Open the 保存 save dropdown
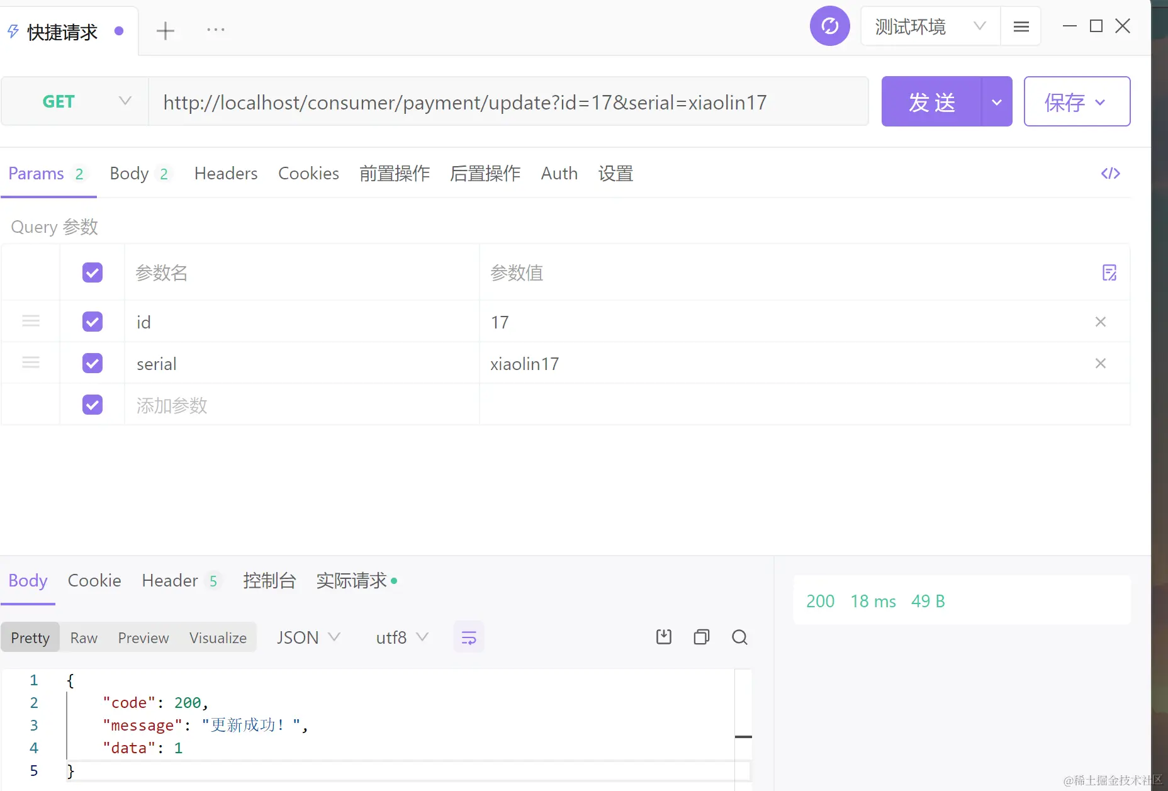 point(1077,101)
